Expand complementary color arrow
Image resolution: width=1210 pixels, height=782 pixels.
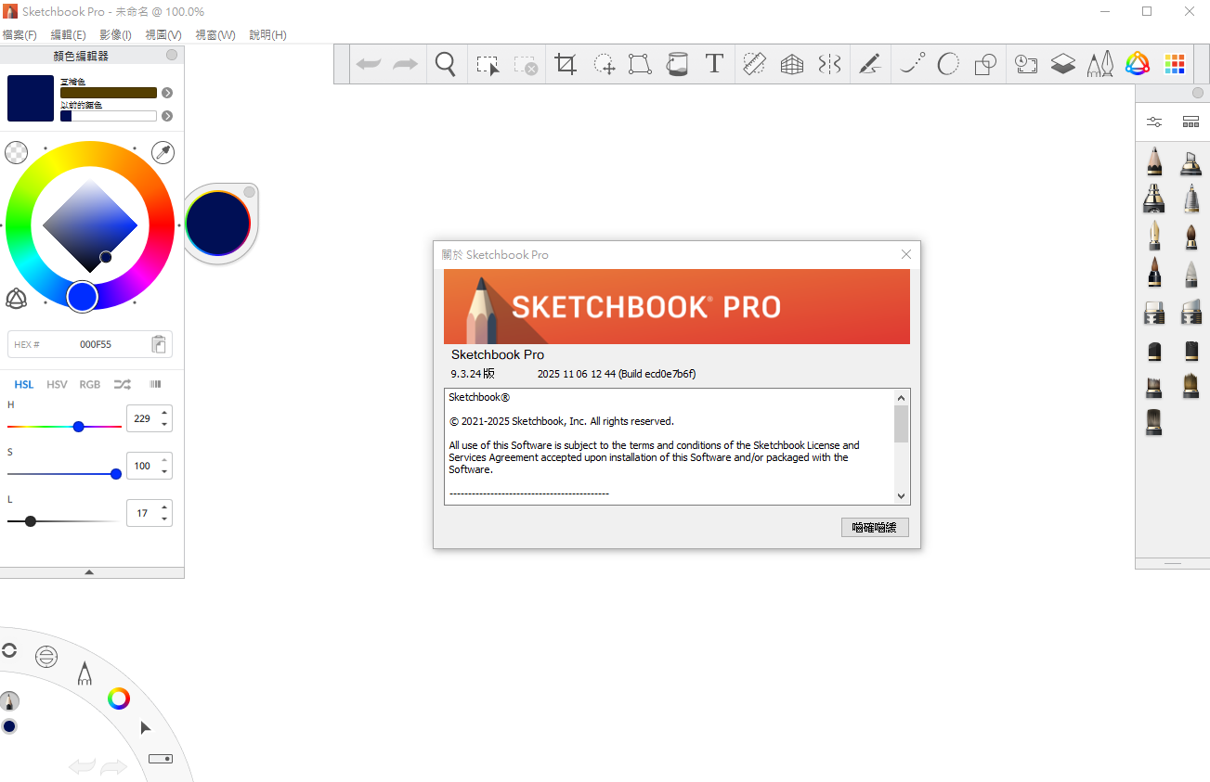point(167,93)
